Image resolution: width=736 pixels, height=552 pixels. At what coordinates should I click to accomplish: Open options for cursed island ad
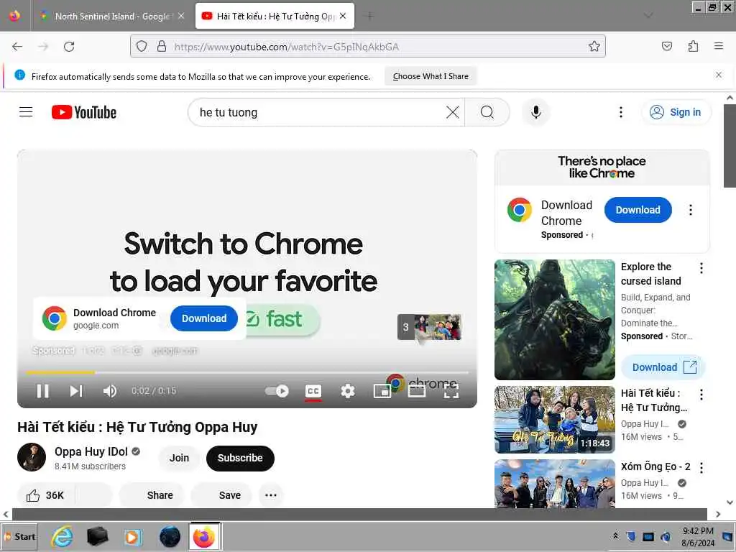tap(701, 268)
